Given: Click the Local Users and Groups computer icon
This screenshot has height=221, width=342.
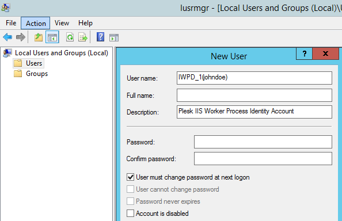Looking at the screenshot, I should click(x=7, y=53).
